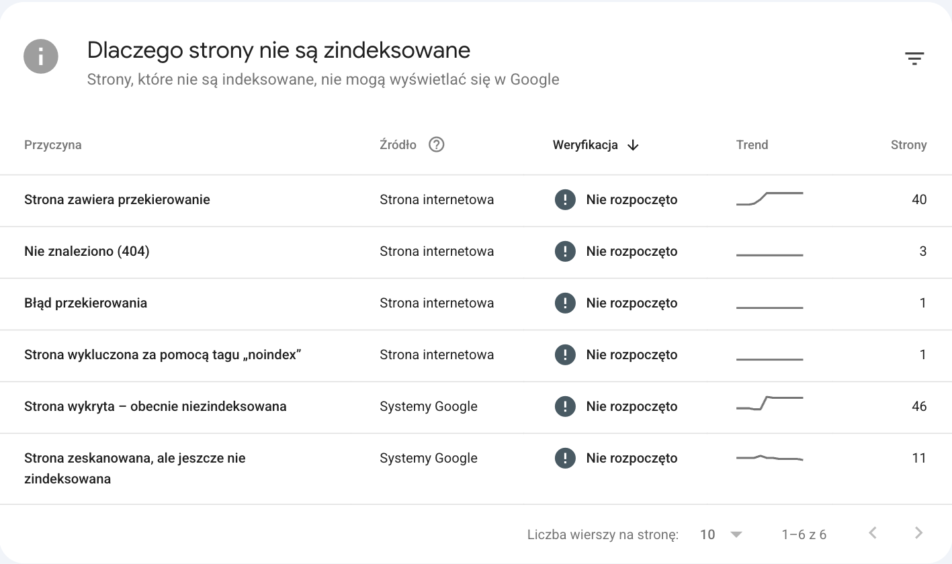Sort by the Trend column header
The image size is (952, 564).
pyautogui.click(x=752, y=145)
